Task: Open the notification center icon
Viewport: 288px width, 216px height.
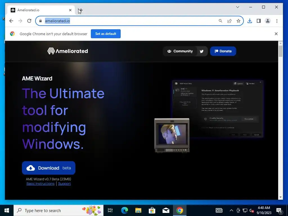Action: click(x=279, y=211)
